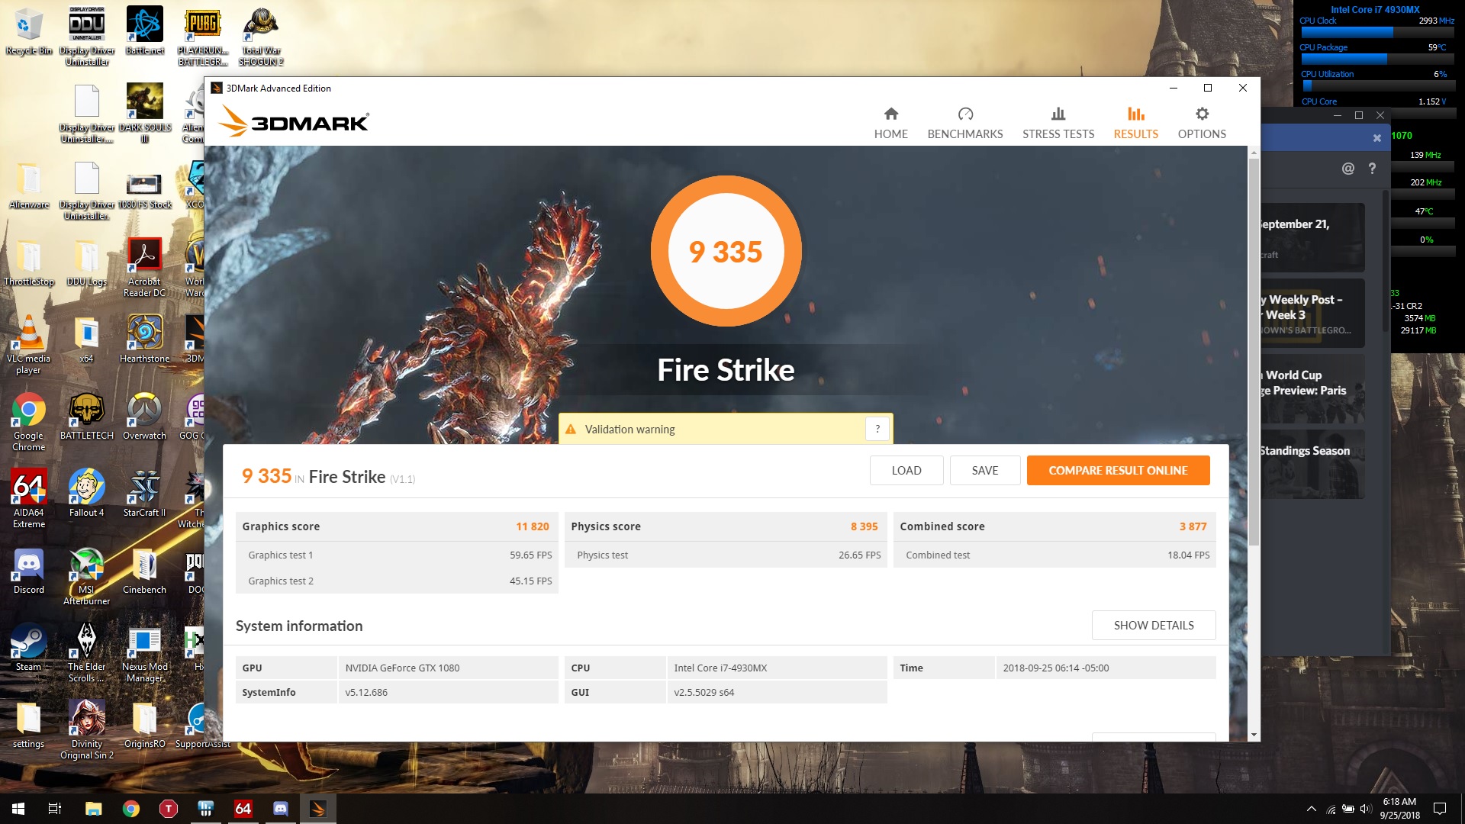The width and height of the screenshot is (1465, 824).
Task: Open the Recycle Bin desktop icon
Action: point(29,32)
